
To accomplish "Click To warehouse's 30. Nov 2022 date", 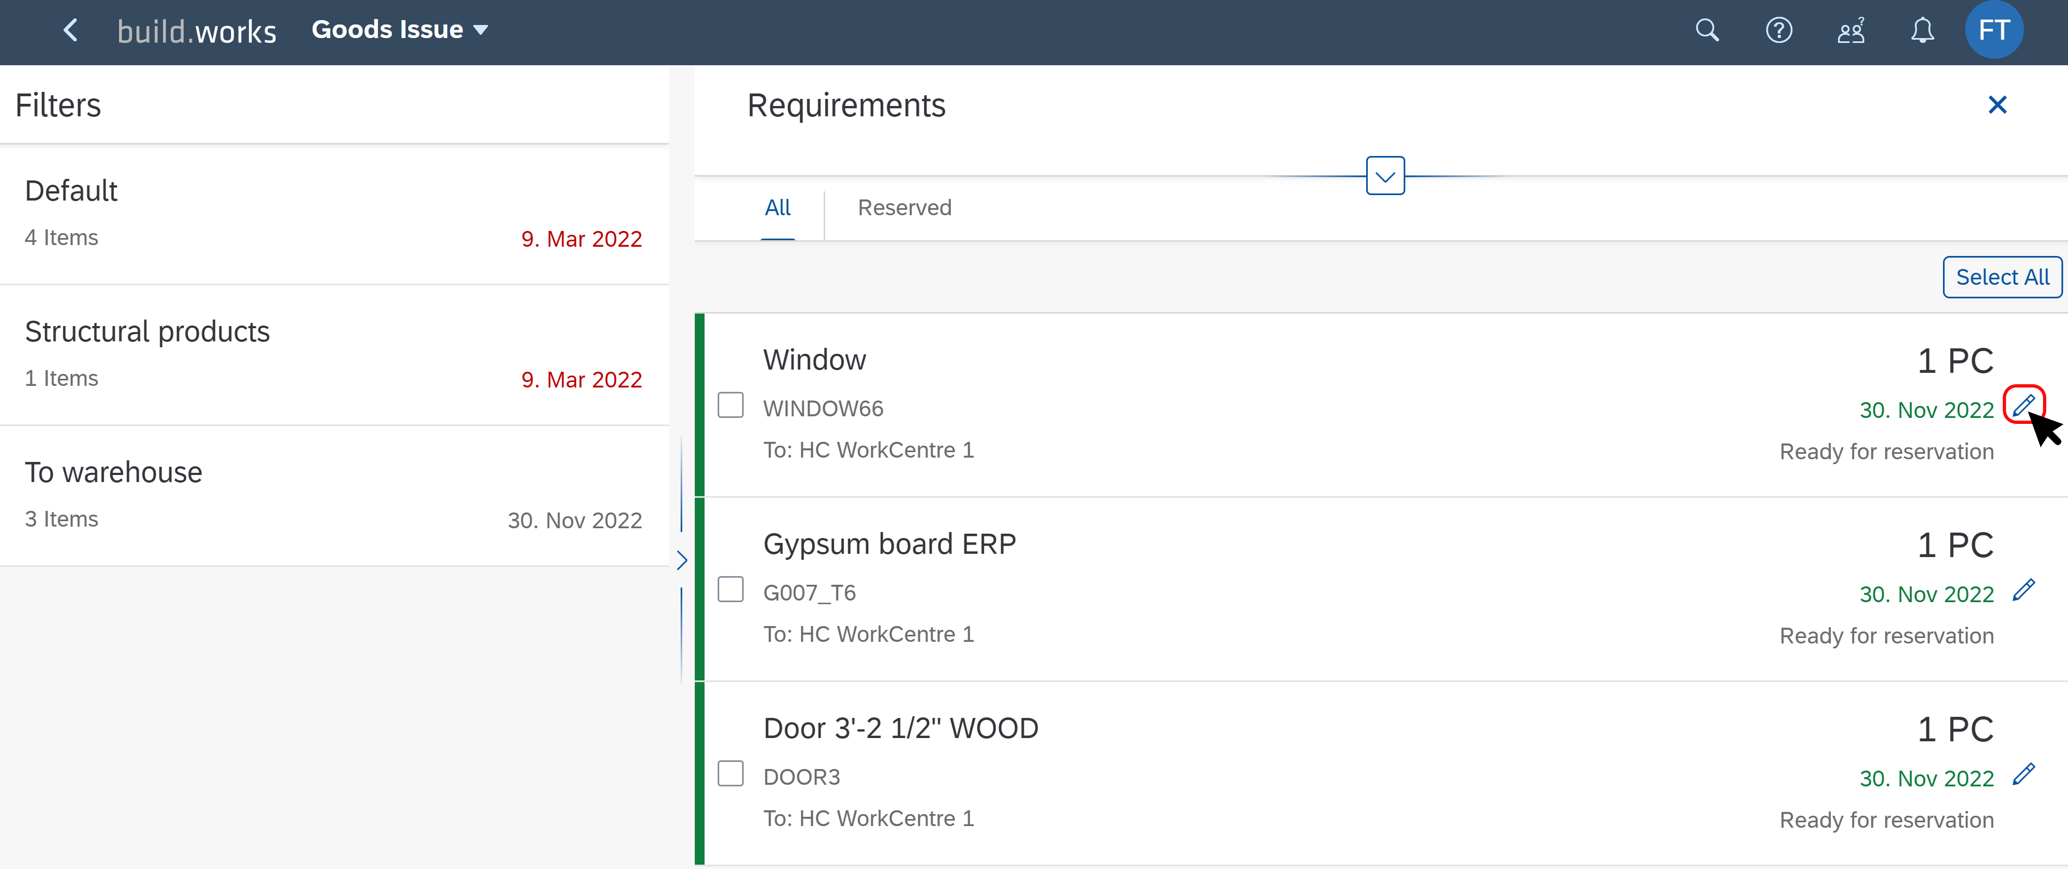I will pyautogui.click(x=575, y=521).
